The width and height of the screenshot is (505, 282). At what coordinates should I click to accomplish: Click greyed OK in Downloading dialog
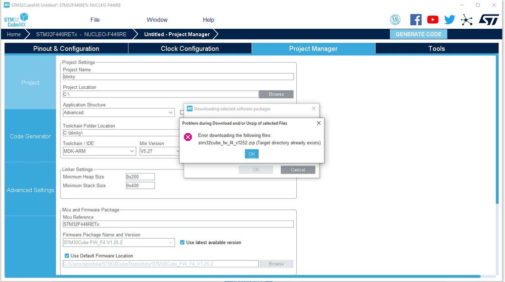pos(256,170)
